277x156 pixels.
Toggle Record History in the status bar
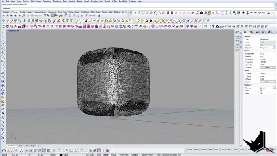click(x=148, y=155)
